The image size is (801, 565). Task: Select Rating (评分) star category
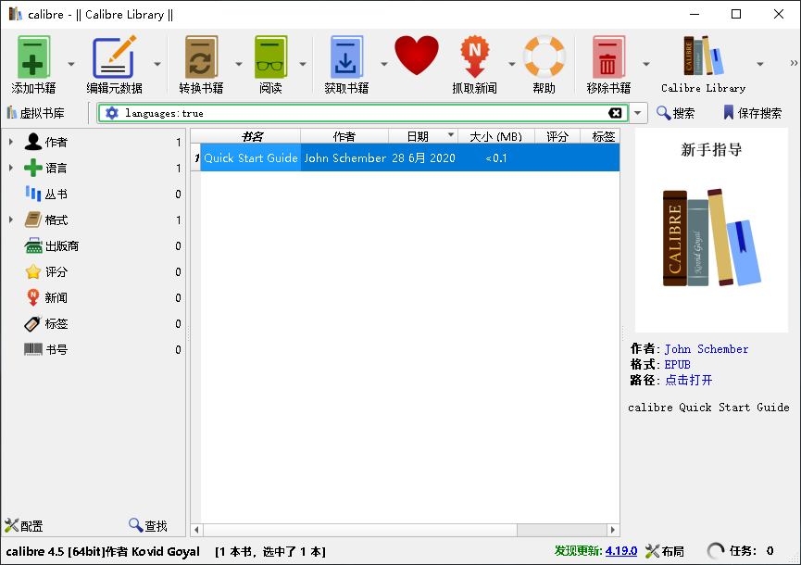[x=56, y=271]
